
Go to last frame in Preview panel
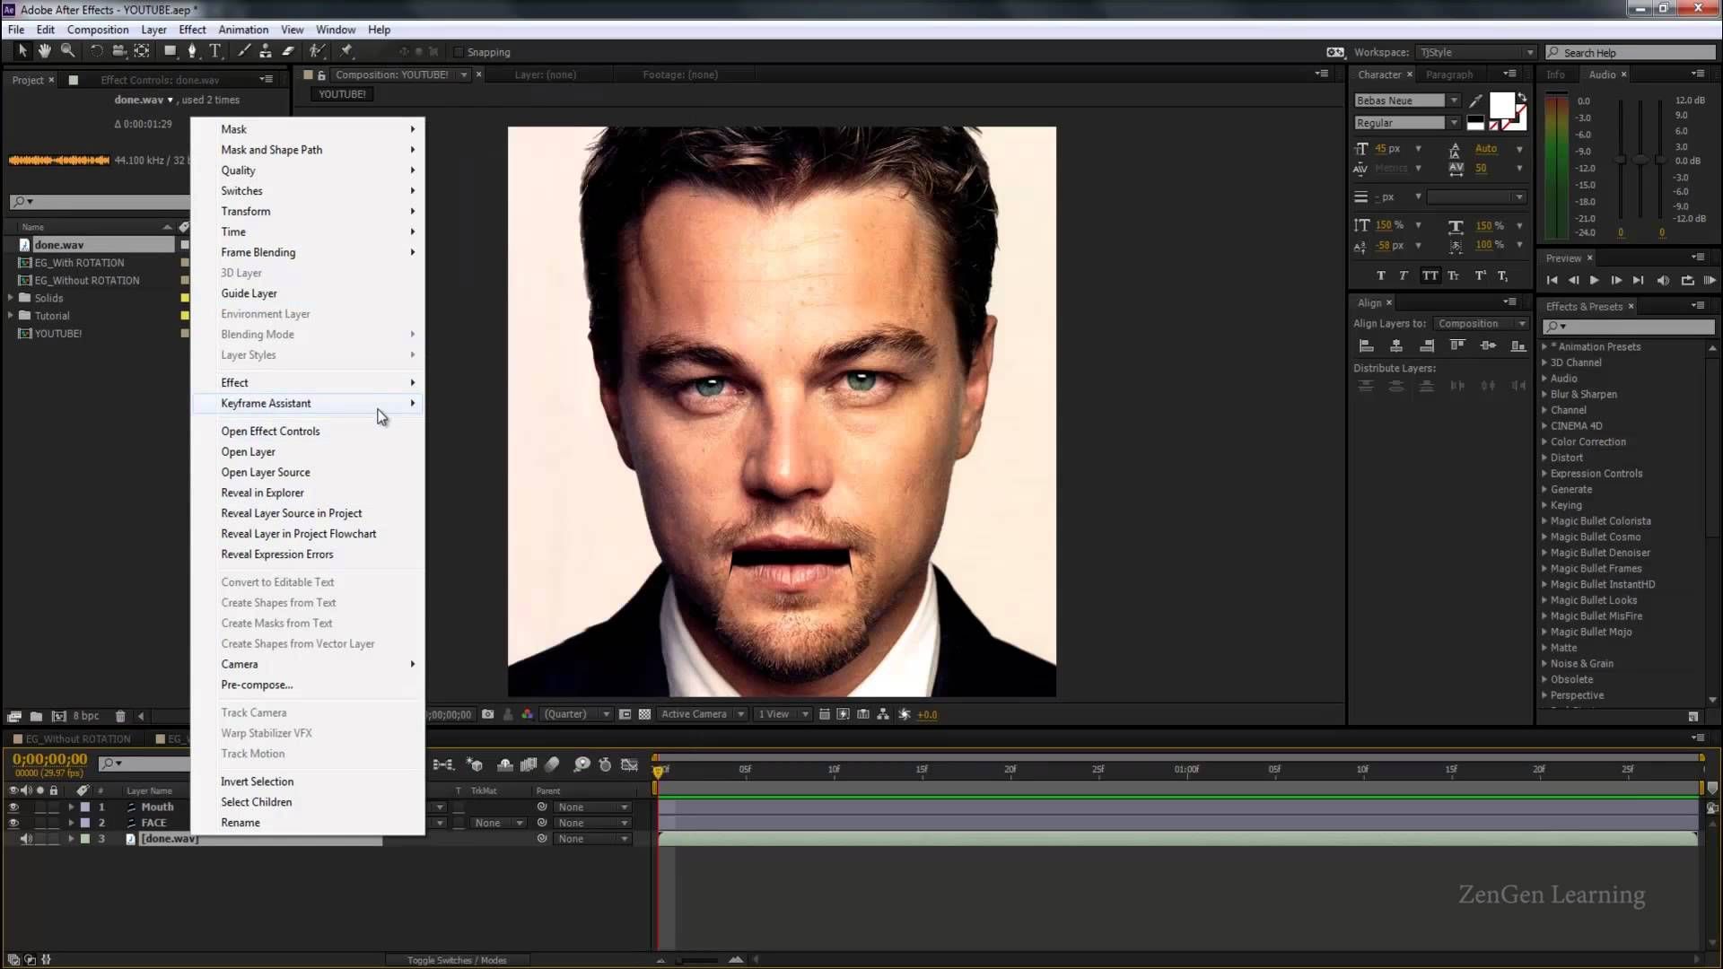[1638, 281]
